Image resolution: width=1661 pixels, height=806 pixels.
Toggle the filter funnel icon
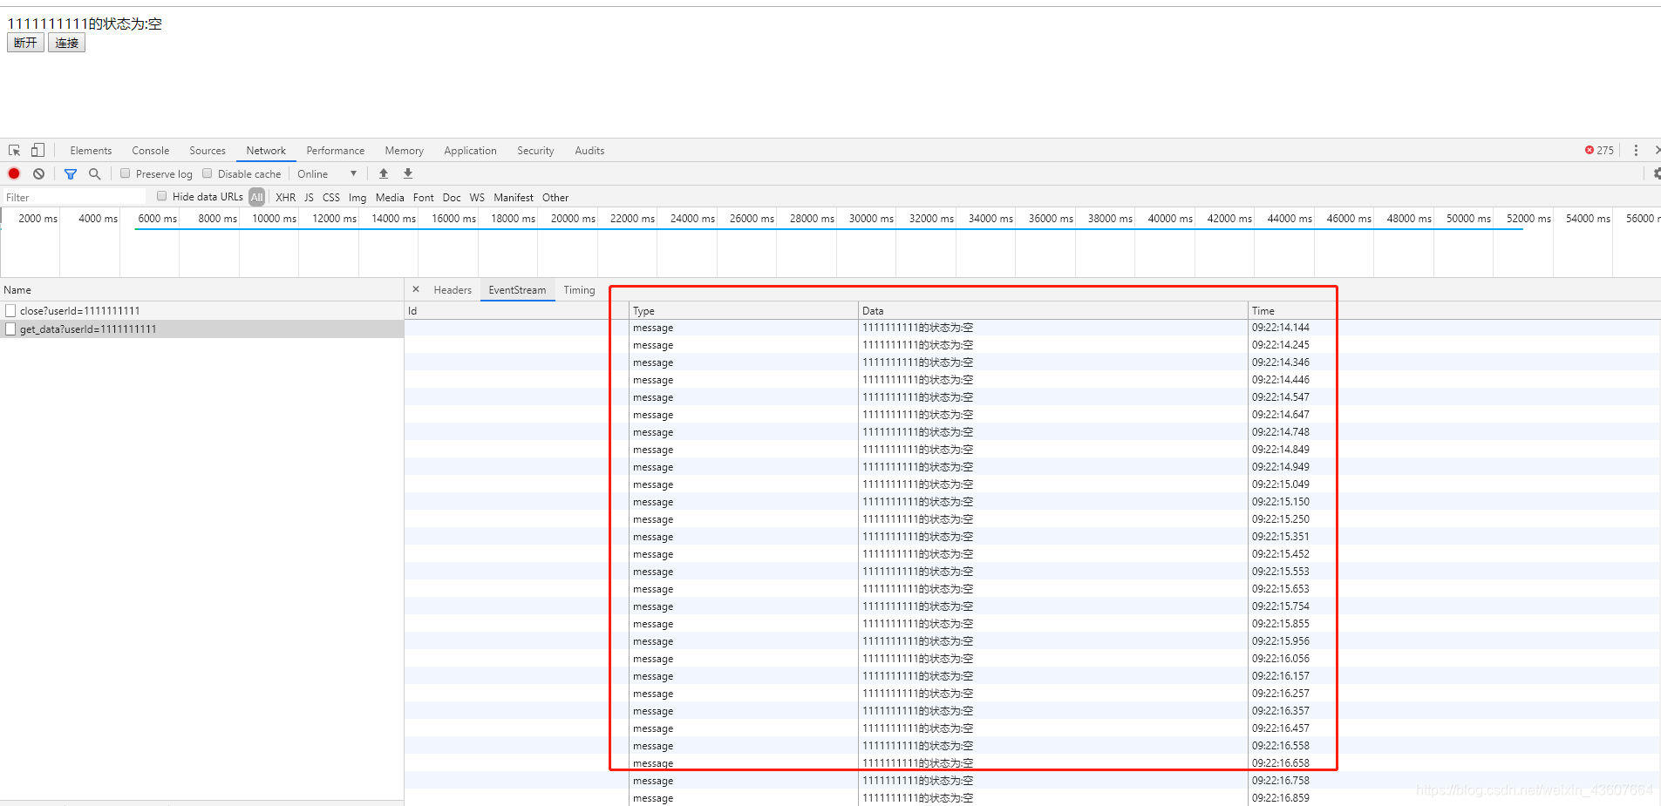pos(71,173)
